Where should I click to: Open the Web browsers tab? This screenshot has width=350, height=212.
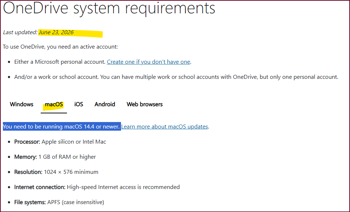pyautogui.click(x=145, y=104)
